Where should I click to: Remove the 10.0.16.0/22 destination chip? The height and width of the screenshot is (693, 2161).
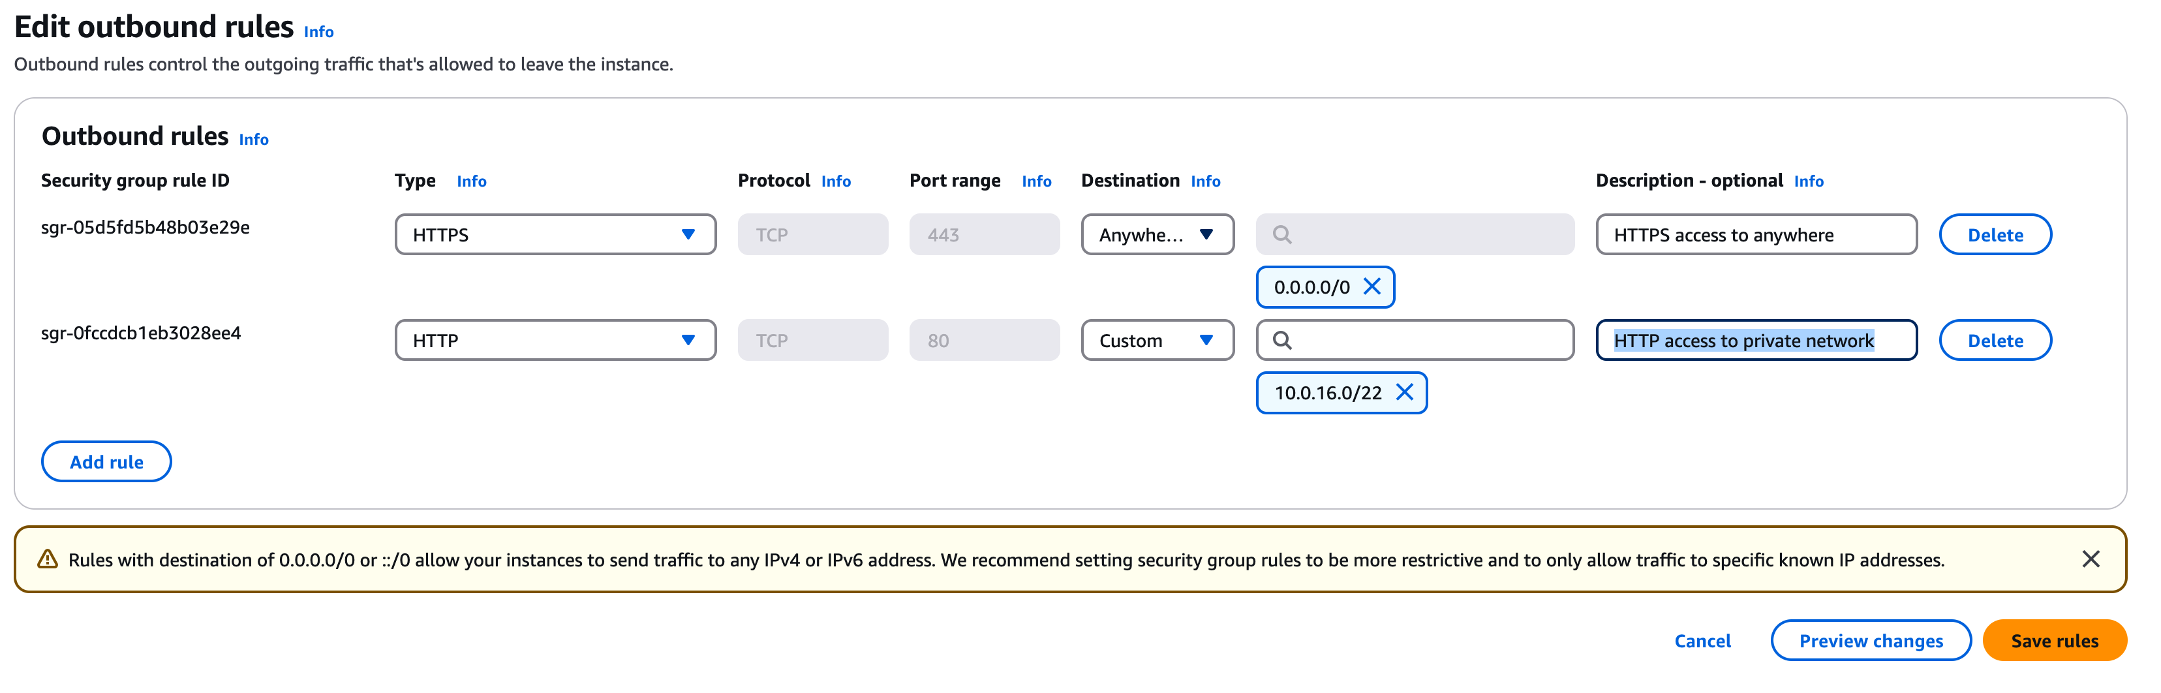pyautogui.click(x=1404, y=393)
